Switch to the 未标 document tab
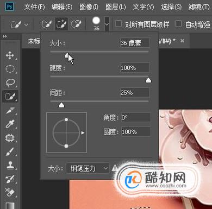 coord(34,41)
